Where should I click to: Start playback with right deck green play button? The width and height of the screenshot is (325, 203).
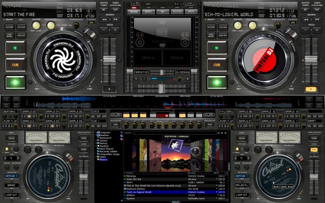click(x=217, y=82)
